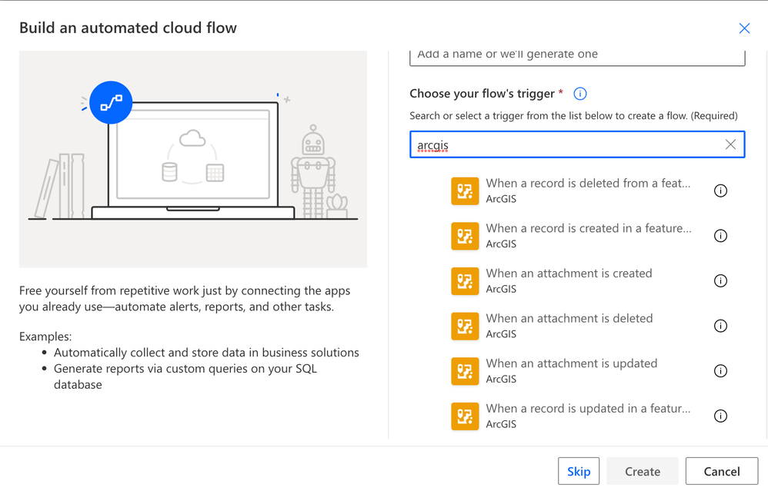The height and width of the screenshot is (494, 768).
Task: Click ArcGIS icon for attachment deleted trigger
Action: [465, 326]
